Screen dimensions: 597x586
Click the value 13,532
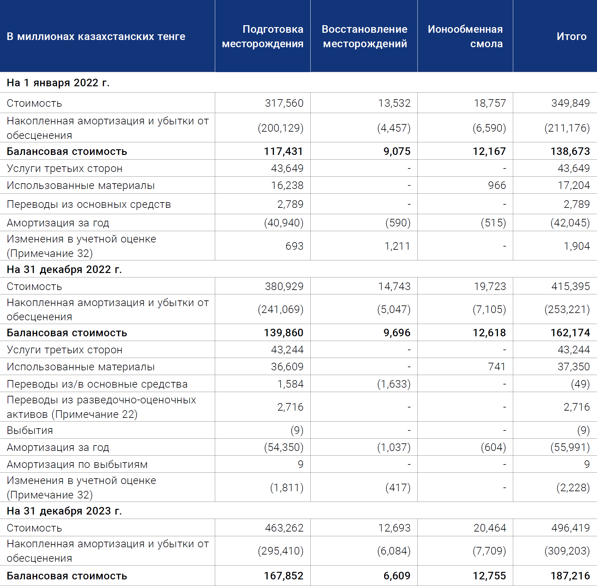point(394,103)
